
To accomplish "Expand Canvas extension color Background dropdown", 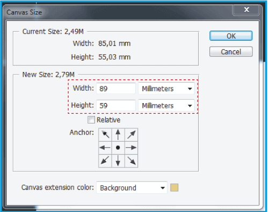I will coord(132,187).
